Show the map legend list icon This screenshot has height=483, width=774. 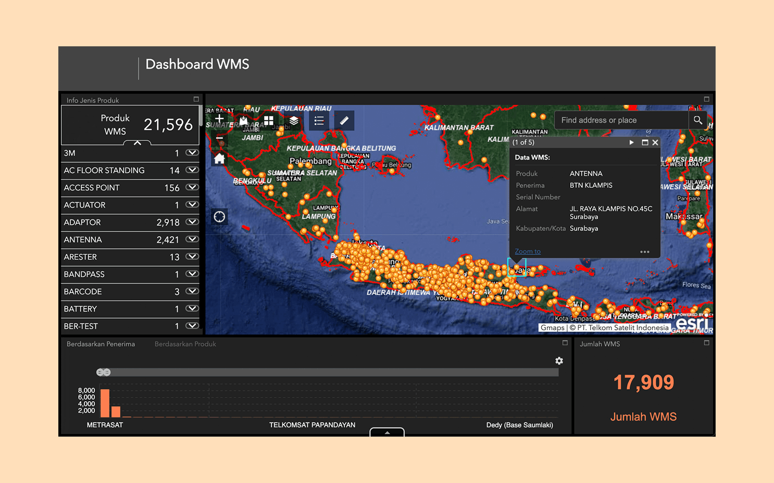319,121
